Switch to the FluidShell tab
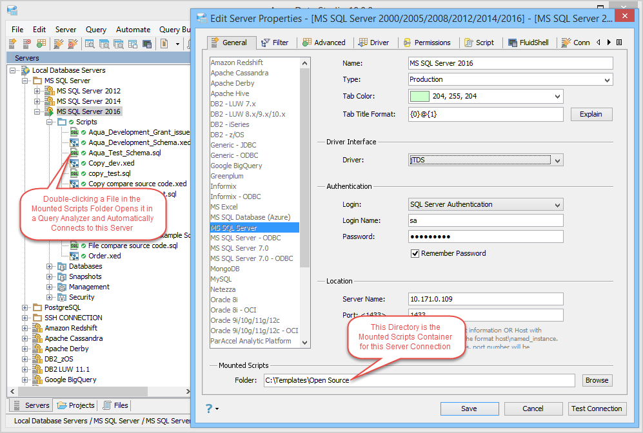 pyautogui.click(x=529, y=43)
